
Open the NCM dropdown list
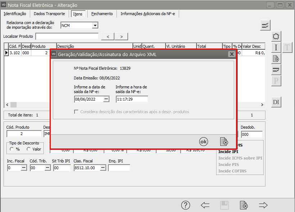tap(95, 26)
